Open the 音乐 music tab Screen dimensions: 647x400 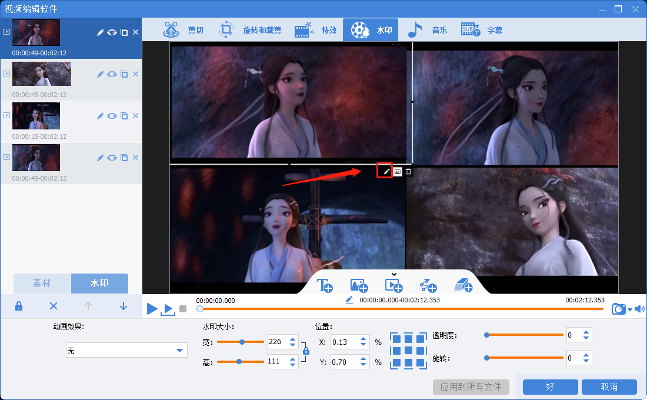427,30
